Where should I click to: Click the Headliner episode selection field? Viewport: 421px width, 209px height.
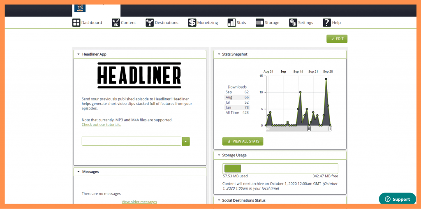point(132,141)
